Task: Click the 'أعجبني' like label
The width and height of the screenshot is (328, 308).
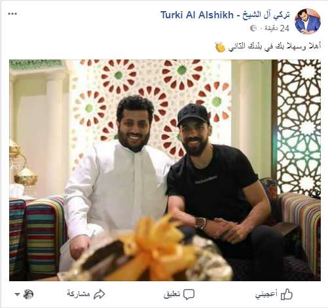Action: (x=266, y=294)
